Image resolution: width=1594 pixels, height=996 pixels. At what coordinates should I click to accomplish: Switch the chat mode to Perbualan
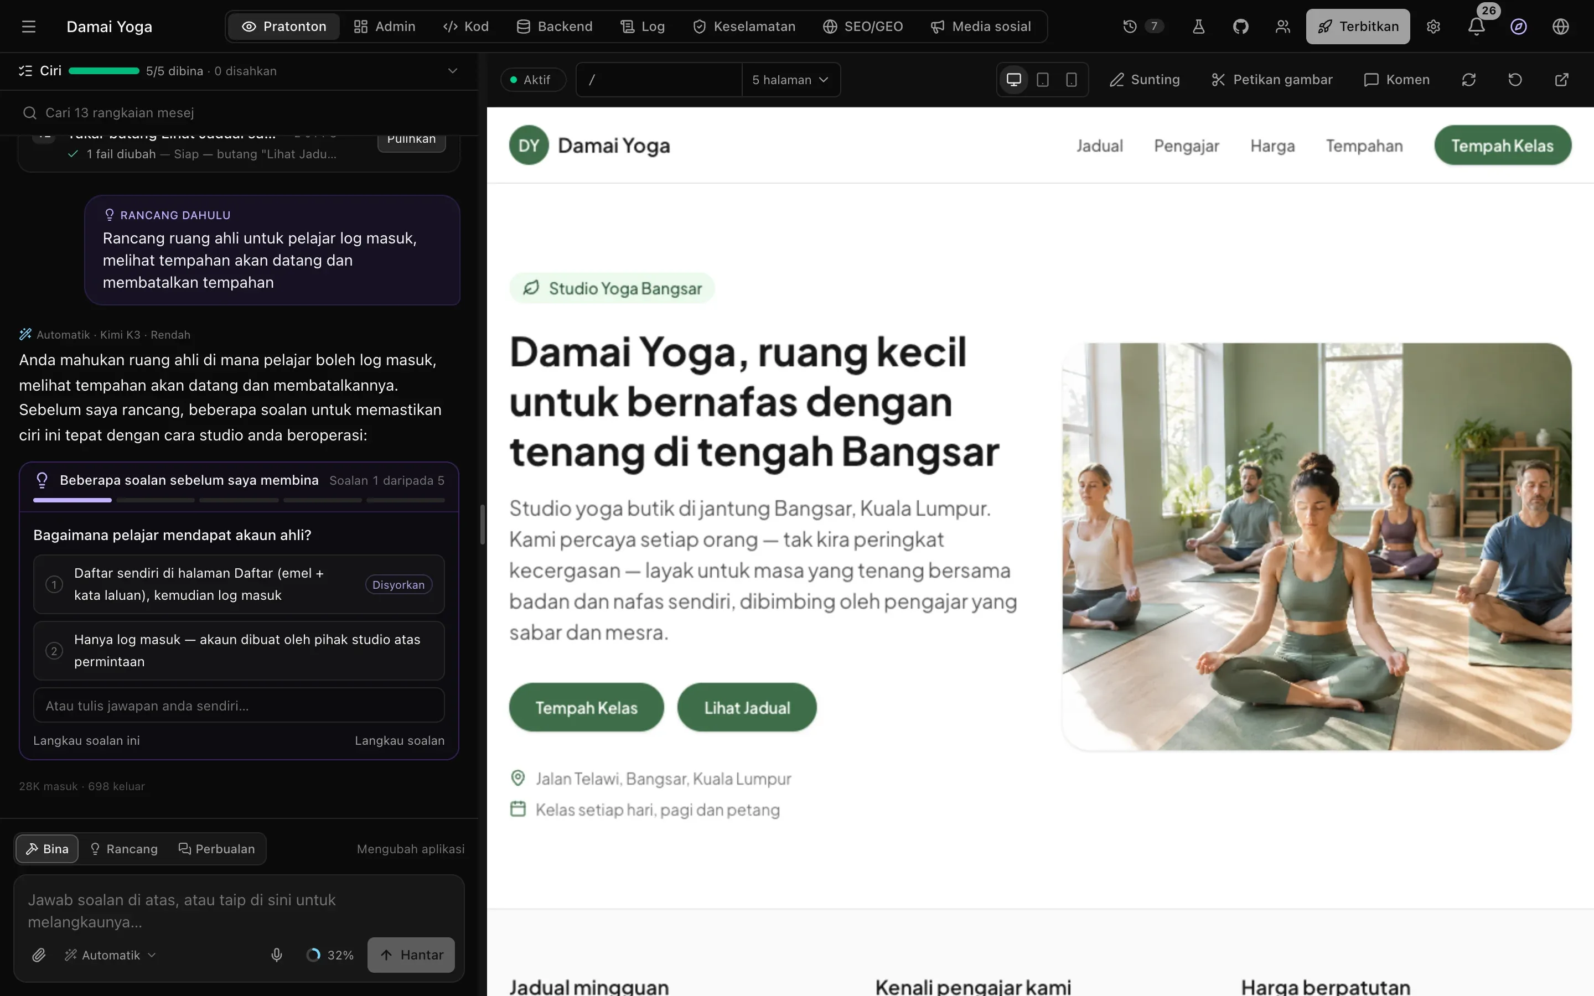[x=217, y=848]
